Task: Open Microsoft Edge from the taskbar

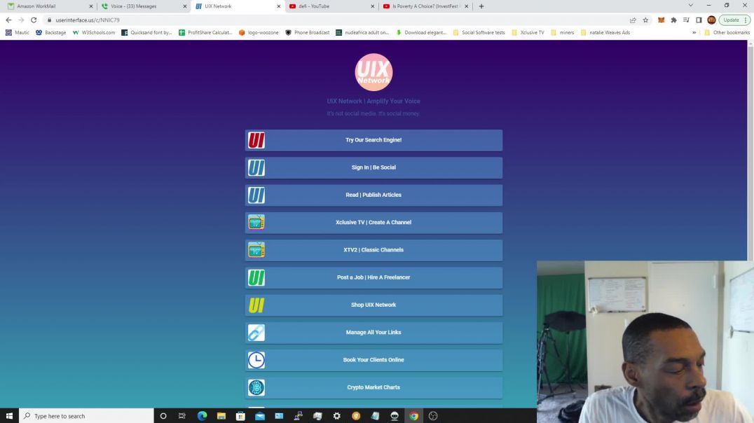Action: (x=202, y=416)
